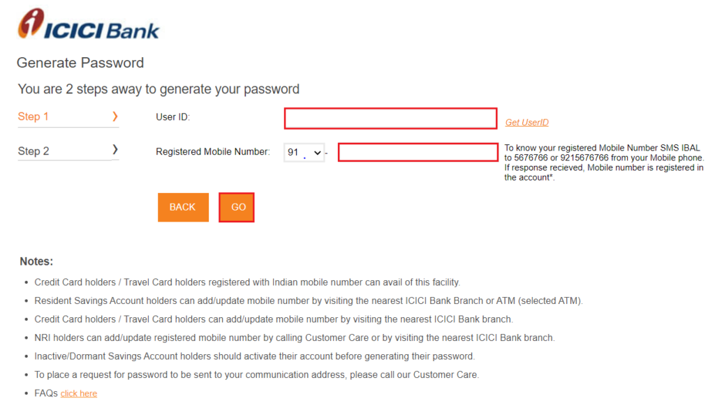Click the 'Generate Password' heading
Screen dimensions: 715x412
(x=80, y=63)
